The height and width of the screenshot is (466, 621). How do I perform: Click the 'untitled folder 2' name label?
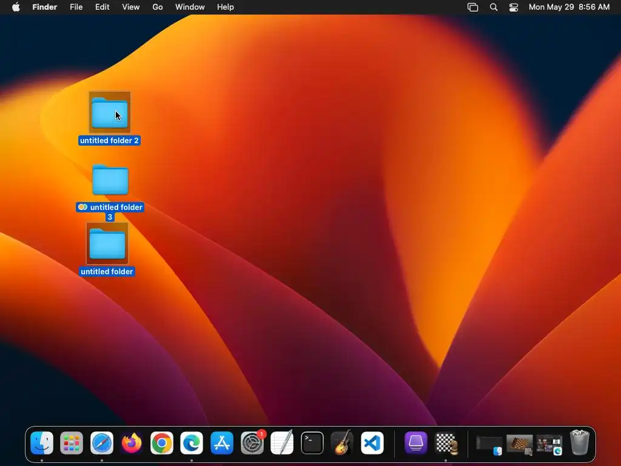pos(109,141)
